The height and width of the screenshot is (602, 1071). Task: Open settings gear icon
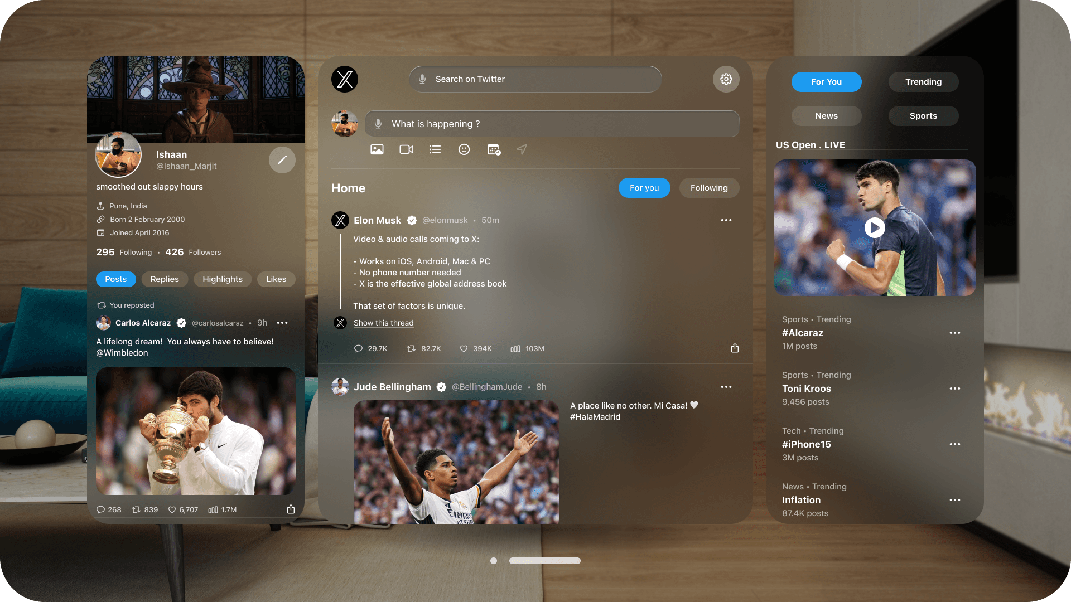tap(726, 79)
